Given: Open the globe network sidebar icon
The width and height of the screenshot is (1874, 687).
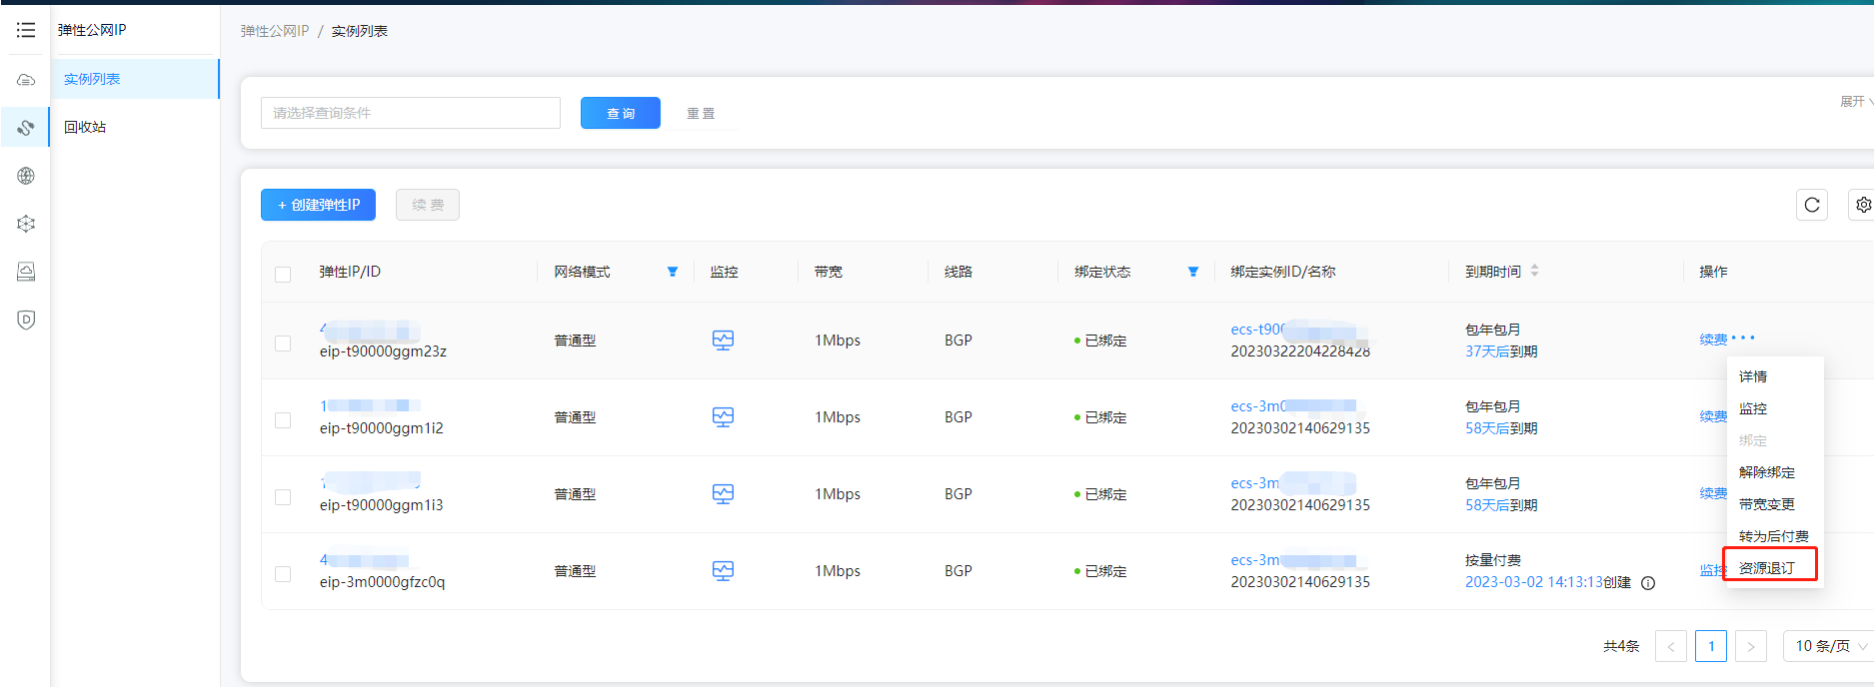Looking at the screenshot, I should [x=26, y=176].
